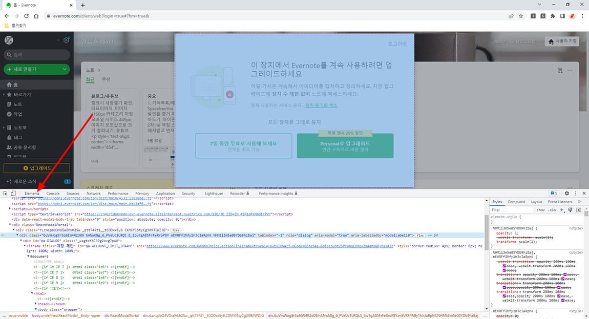Switch to the Console tab

[x=53, y=194]
